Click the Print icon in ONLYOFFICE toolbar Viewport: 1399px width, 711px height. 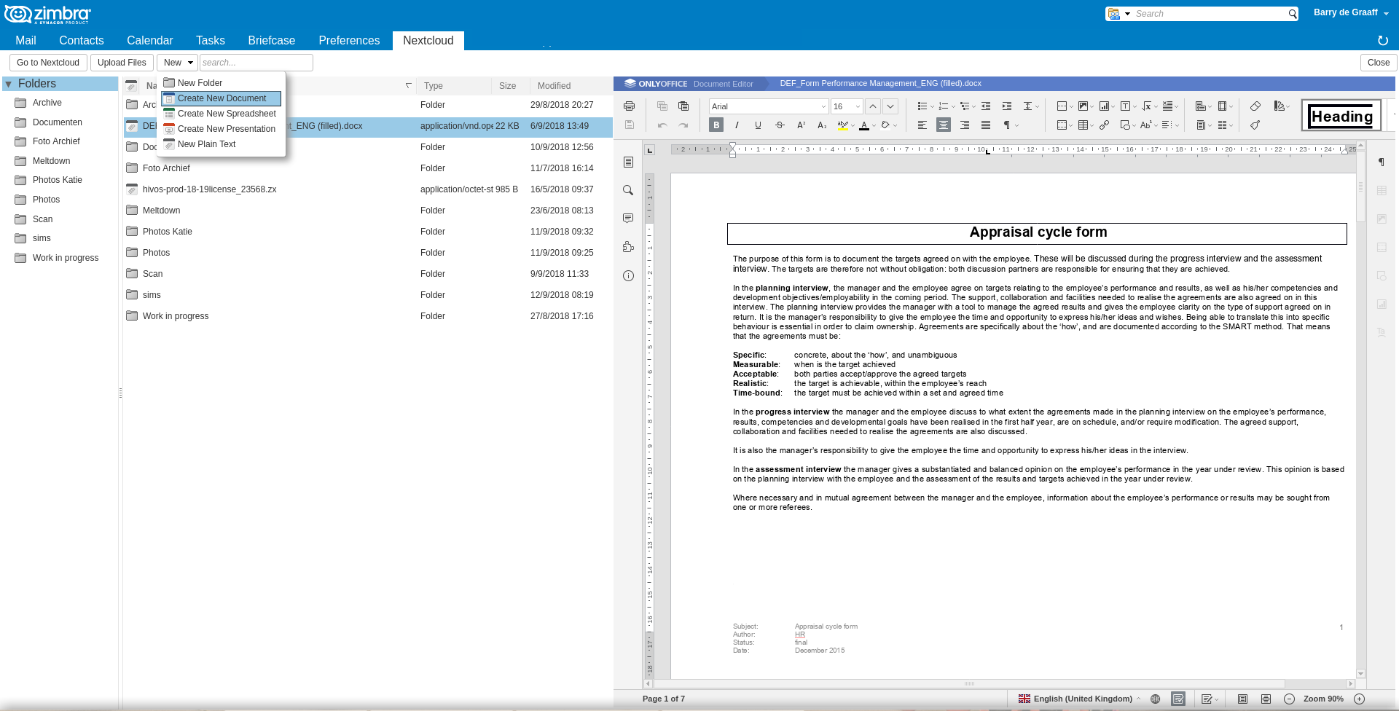pos(629,106)
